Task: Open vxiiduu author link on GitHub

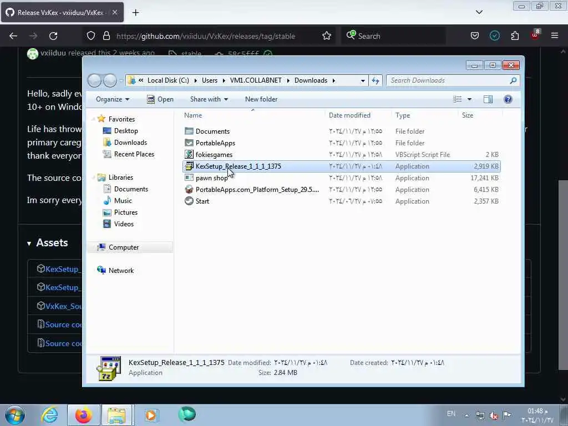Action: [x=53, y=53]
